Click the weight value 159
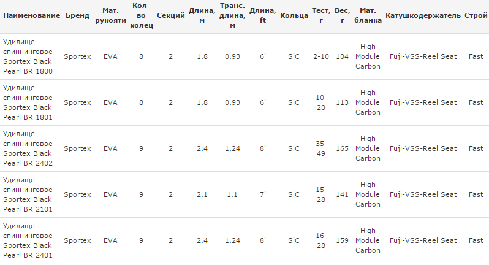489x265 pixels. pos(342,240)
